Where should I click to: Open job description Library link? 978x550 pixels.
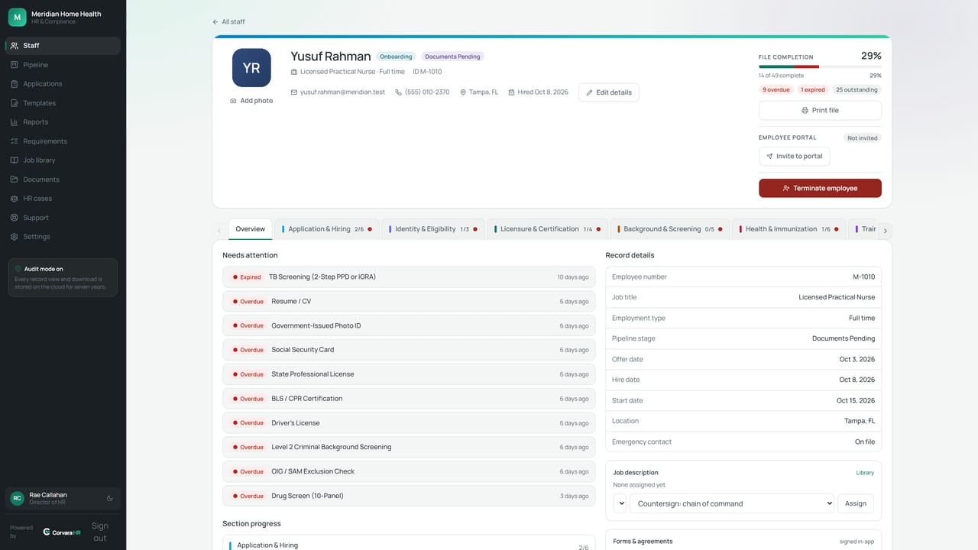pyautogui.click(x=865, y=473)
